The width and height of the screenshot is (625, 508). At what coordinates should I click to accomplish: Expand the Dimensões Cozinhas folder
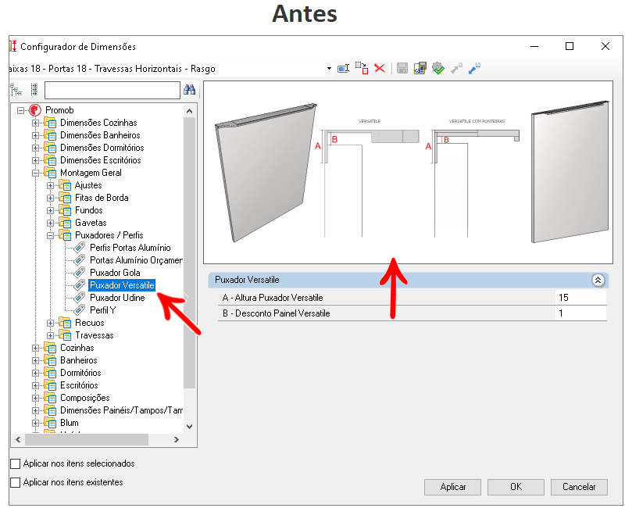35,123
